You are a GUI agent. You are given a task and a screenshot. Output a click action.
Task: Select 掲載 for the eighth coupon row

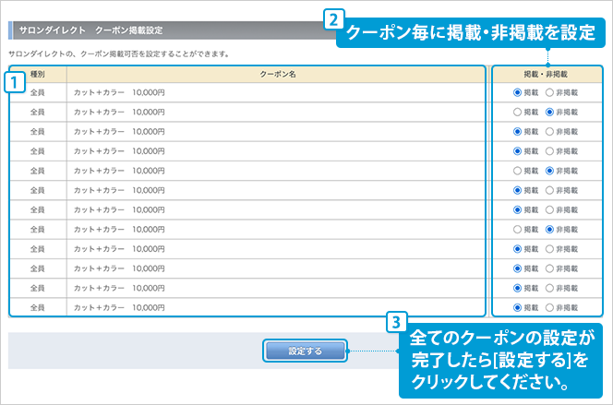pyautogui.click(x=518, y=230)
